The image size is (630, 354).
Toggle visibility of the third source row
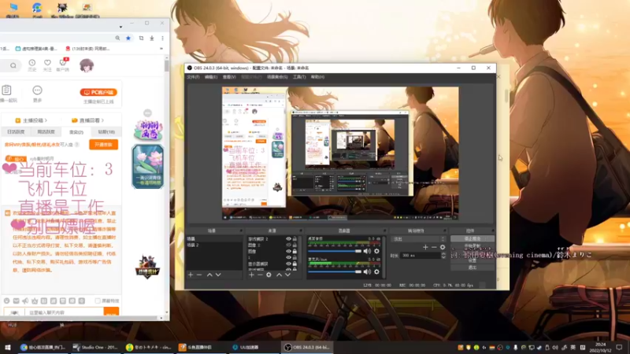[x=288, y=251]
